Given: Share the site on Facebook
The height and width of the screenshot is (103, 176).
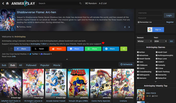Looking at the screenshot, I should (22, 49).
